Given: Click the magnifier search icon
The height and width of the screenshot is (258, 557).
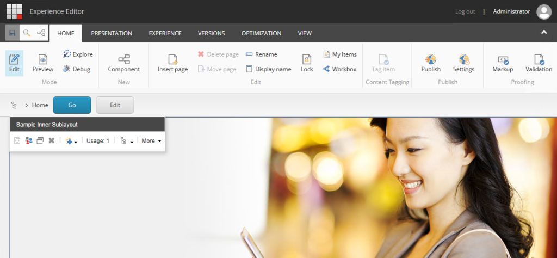Looking at the screenshot, I should (x=26, y=33).
